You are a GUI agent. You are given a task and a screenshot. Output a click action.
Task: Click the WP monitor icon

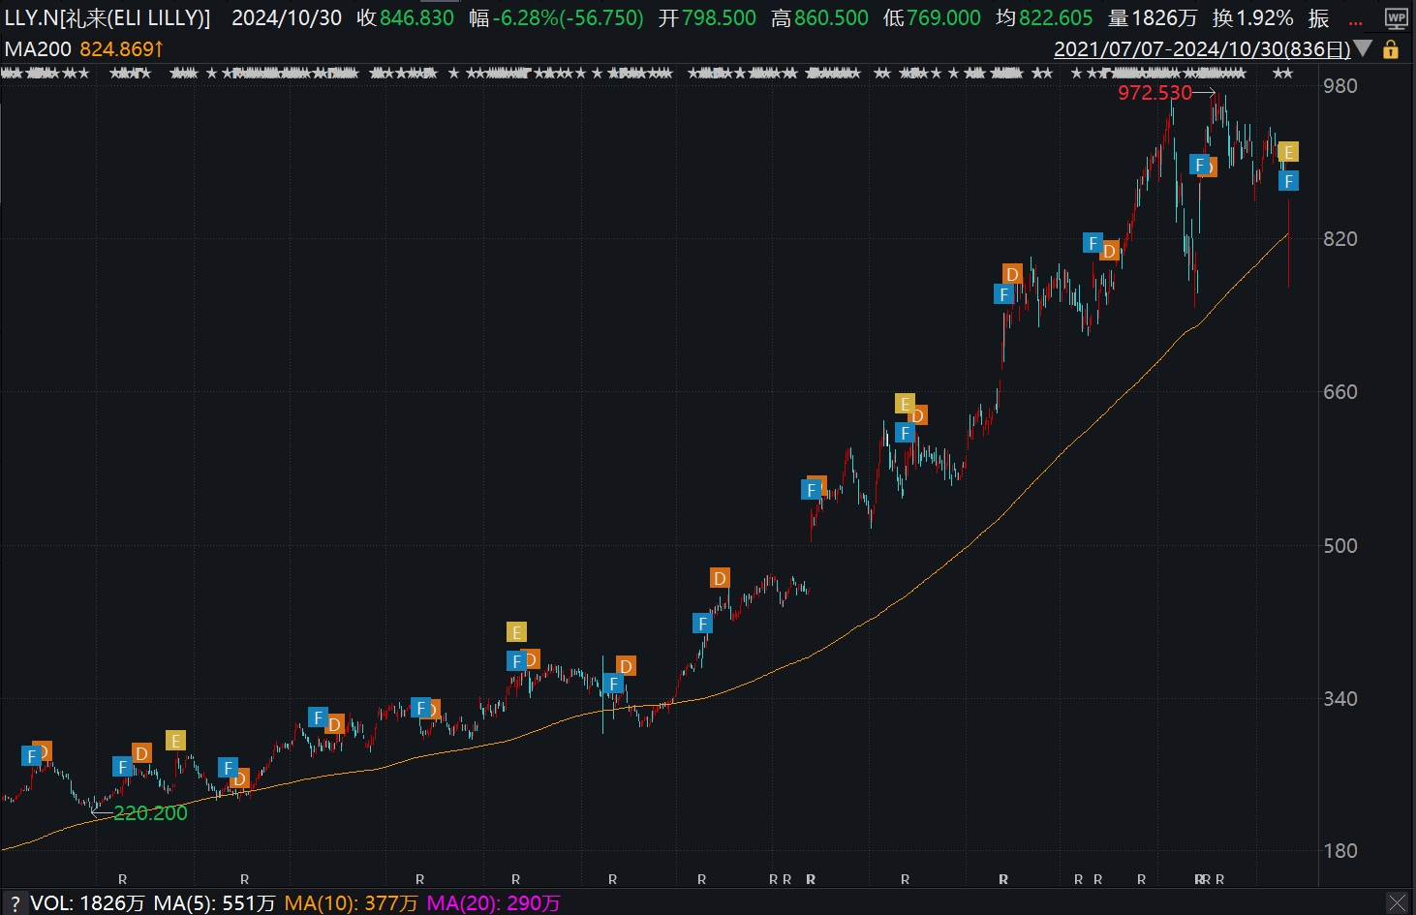coord(1396,18)
